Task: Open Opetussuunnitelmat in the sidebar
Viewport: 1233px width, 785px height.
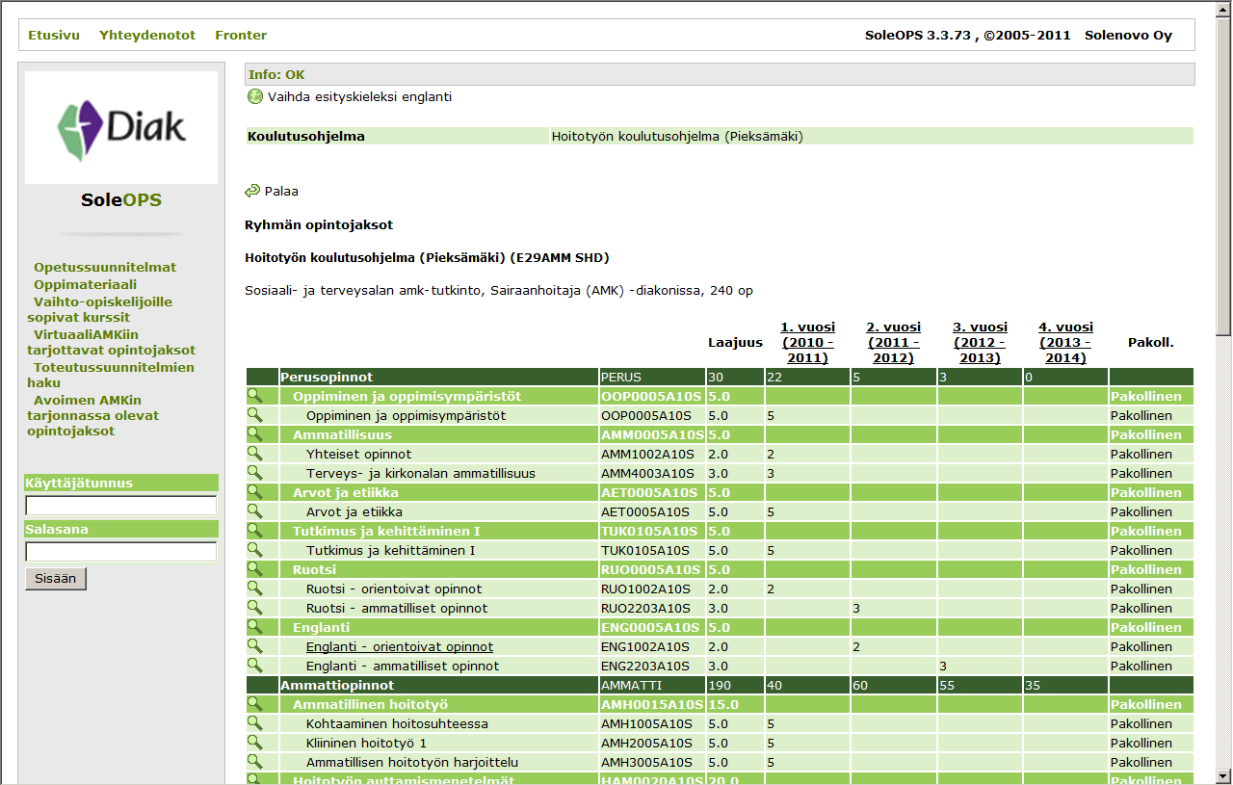Action: click(x=105, y=268)
